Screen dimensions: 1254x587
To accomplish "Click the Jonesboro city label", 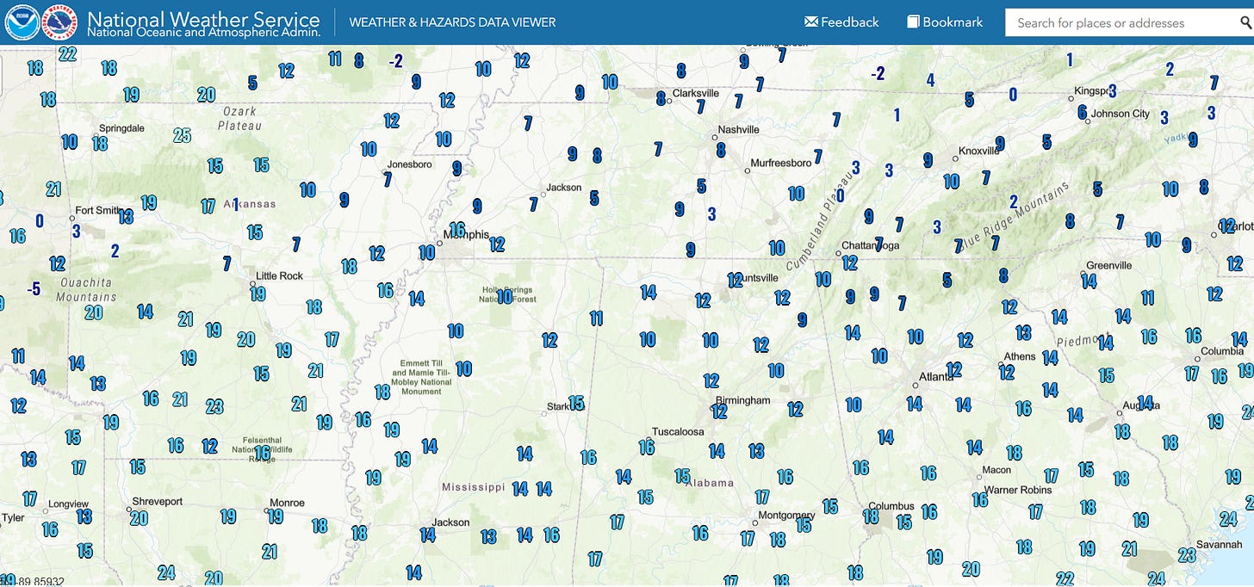I will [x=409, y=164].
